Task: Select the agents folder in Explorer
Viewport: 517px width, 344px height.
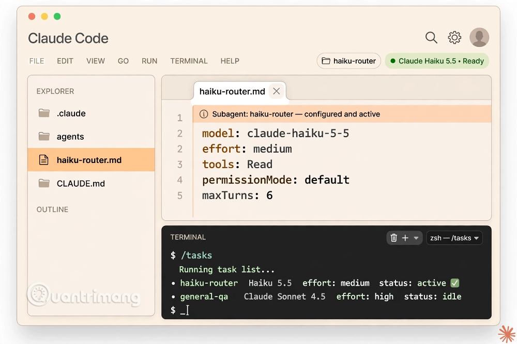Action: 92,136
